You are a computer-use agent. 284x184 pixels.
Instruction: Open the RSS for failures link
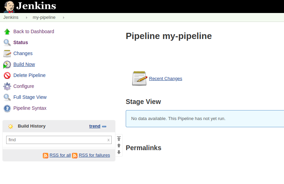pos(94,155)
